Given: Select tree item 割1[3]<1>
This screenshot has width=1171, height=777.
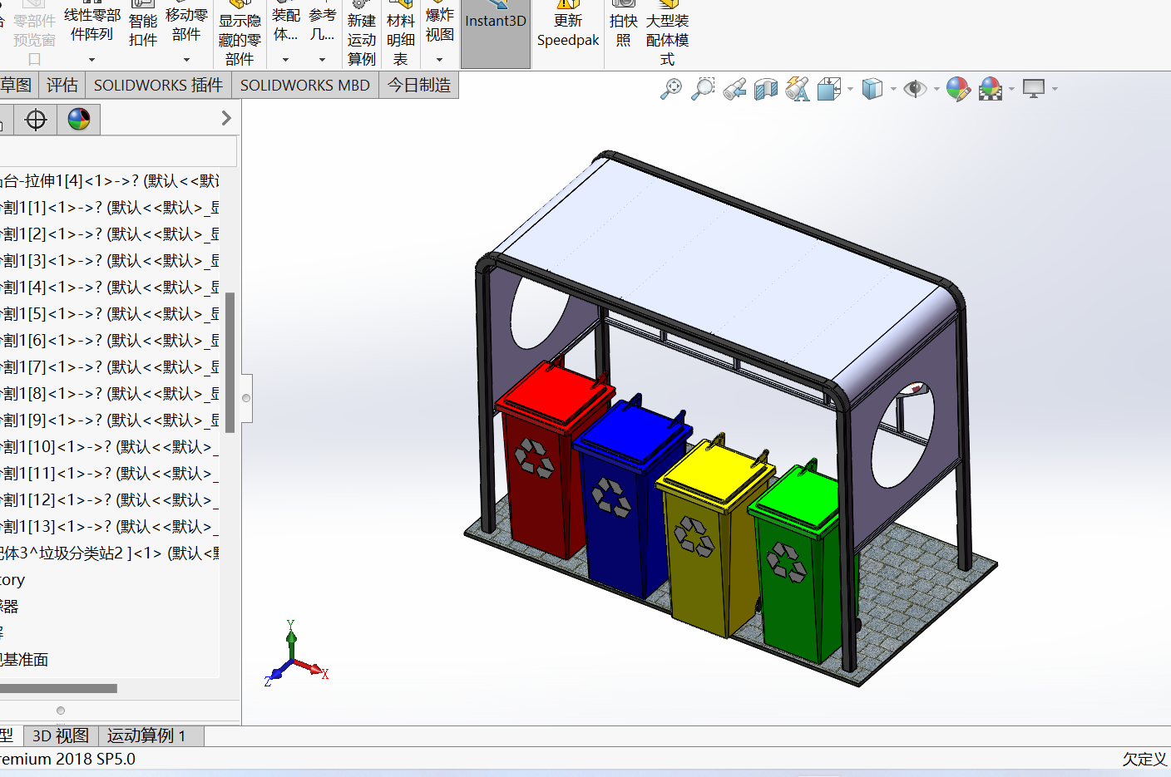Looking at the screenshot, I should click(x=110, y=261).
